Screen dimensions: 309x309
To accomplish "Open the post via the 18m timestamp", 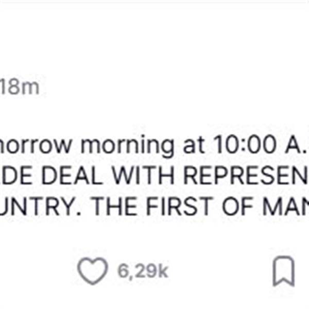I will [x=20, y=87].
